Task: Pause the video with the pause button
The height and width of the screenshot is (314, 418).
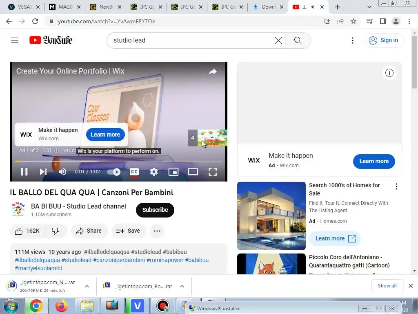Action: point(24,172)
